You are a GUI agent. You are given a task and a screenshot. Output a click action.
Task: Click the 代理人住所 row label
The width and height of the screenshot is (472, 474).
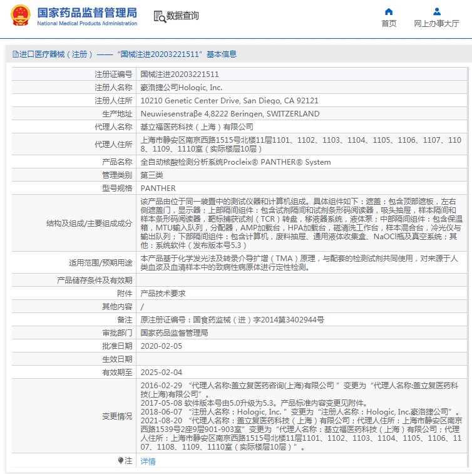click(113, 145)
